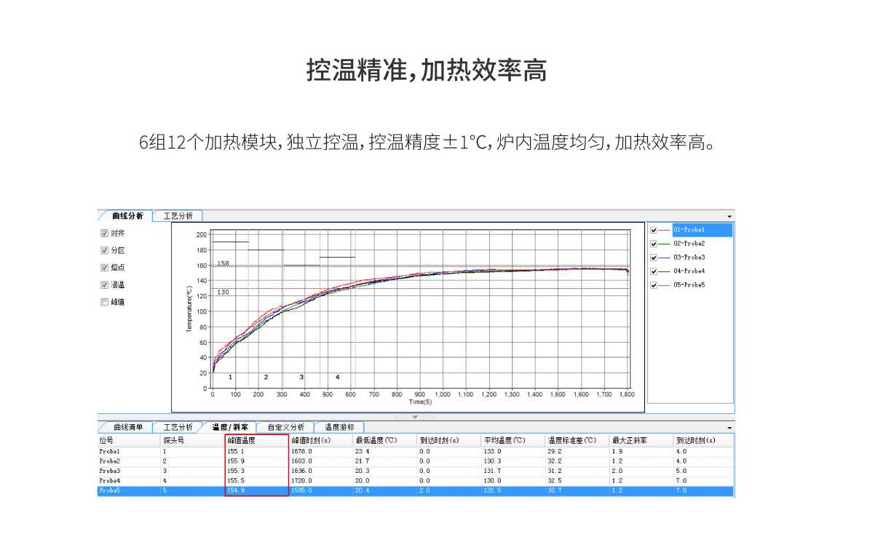
Task: Hide the 04-Probe4 curve checkbox
Action: point(654,271)
